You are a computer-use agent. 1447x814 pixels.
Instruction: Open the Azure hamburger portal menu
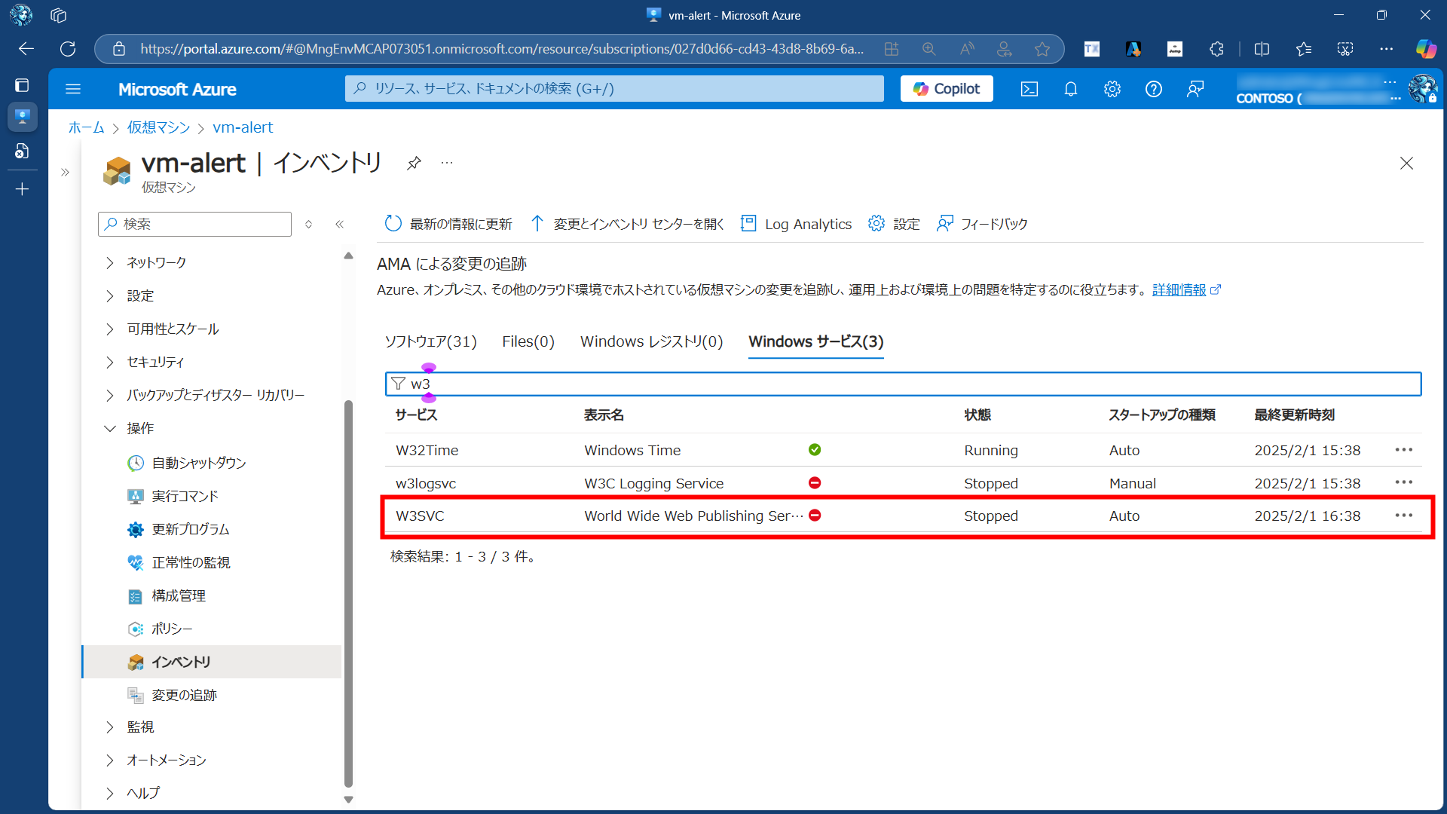pos(73,89)
